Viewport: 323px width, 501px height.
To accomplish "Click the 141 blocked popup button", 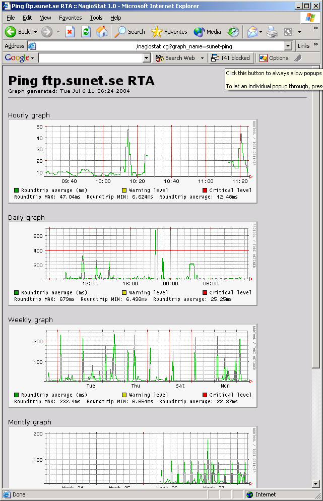I will pos(231,58).
